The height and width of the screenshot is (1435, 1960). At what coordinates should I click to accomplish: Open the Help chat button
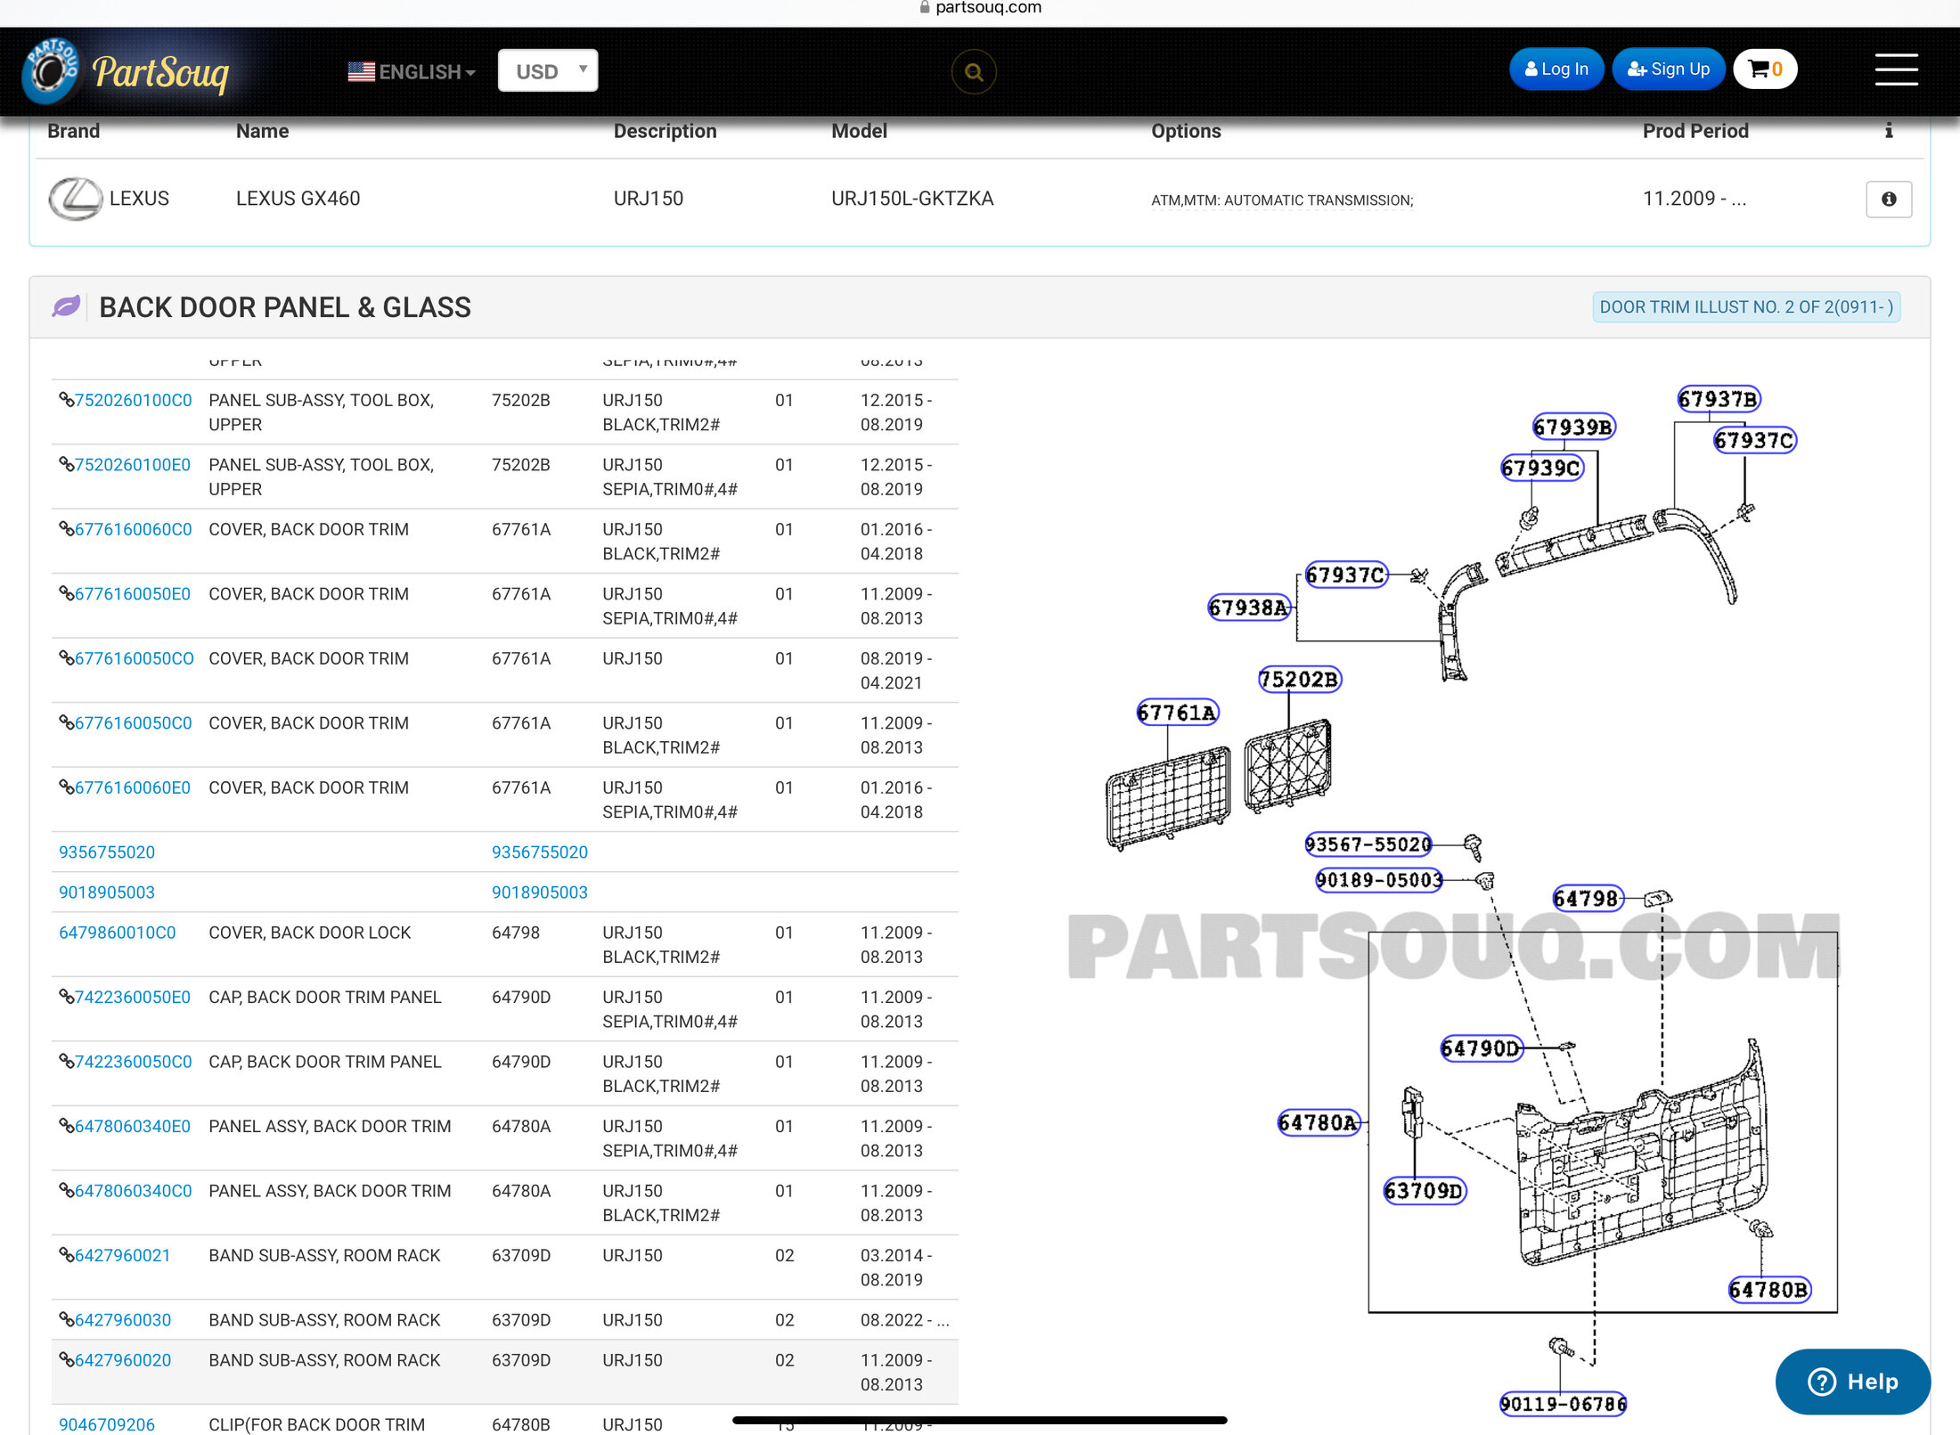point(1852,1381)
